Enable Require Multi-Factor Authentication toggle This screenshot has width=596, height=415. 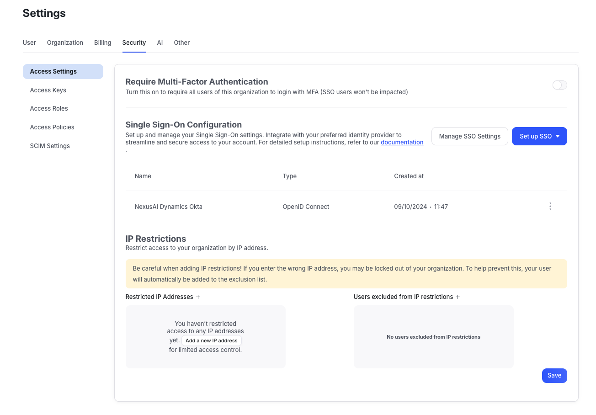[559, 85]
